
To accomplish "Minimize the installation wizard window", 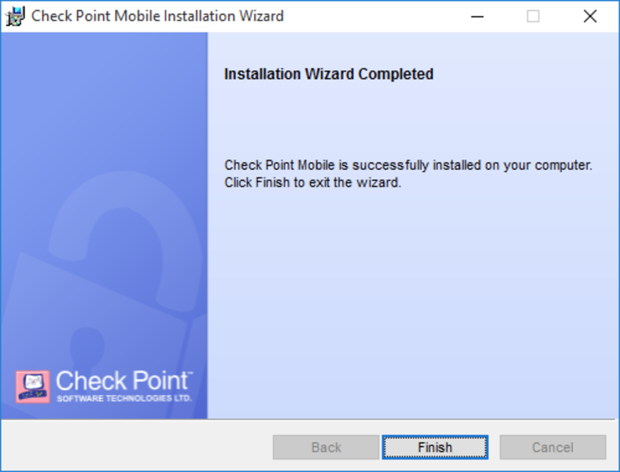I will (478, 17).
